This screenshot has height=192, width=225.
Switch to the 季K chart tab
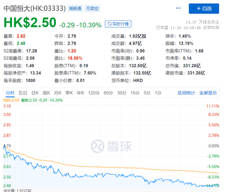coord(69,93)
